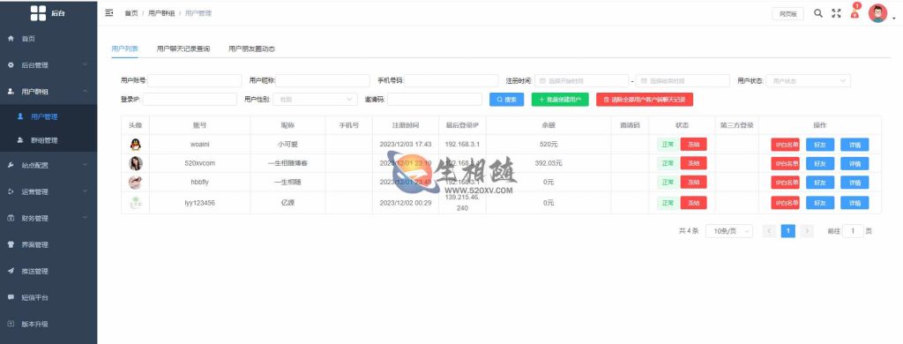The width and height of the screenshot is (903, 344).
Task: Collapse 用户群组 sidebar menu
Action: click(x=49, y=92)
